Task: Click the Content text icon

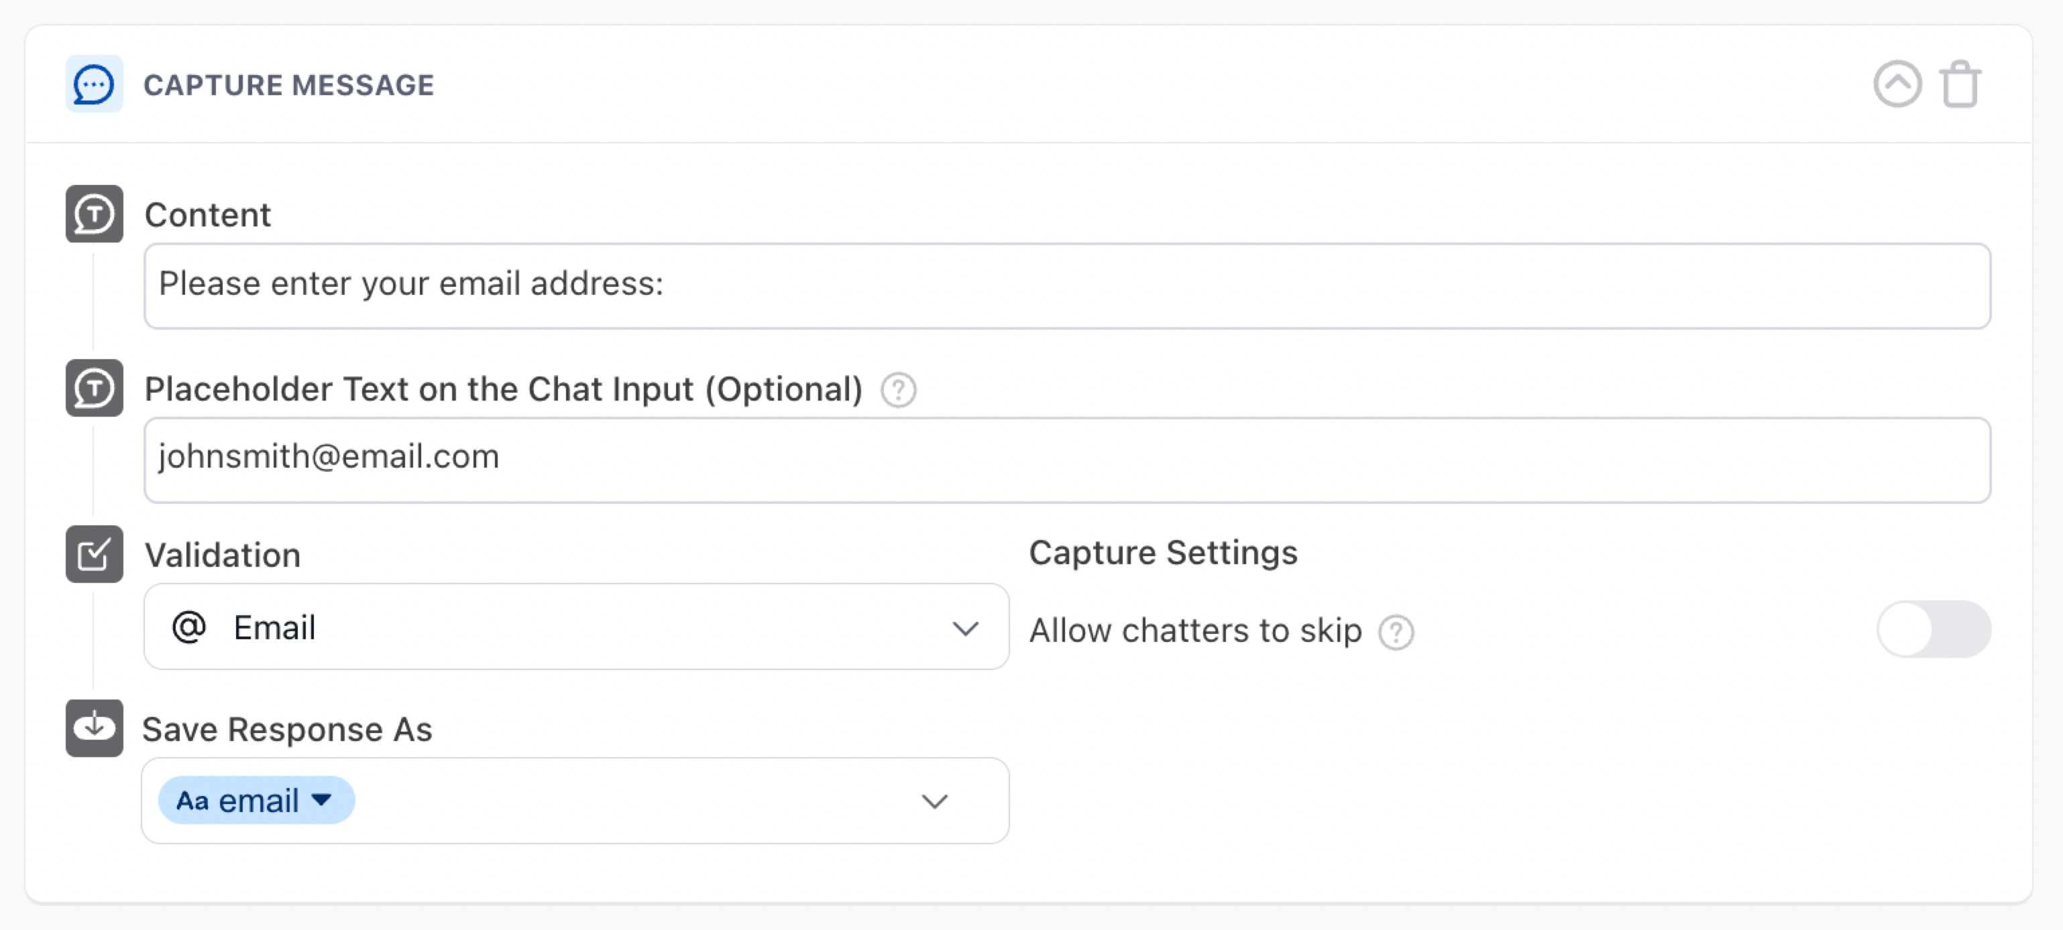Action: point(94,214)
